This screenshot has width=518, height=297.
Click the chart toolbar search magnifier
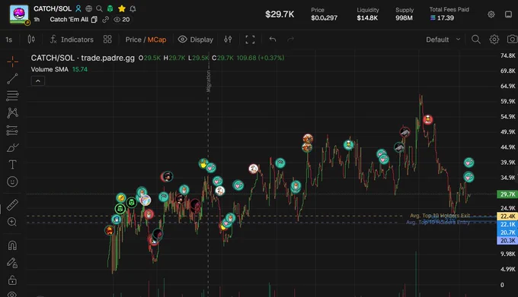click(475, 39)
